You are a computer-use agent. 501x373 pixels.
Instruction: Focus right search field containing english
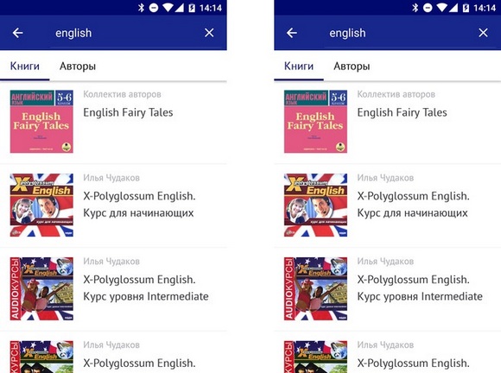[399, 33]
